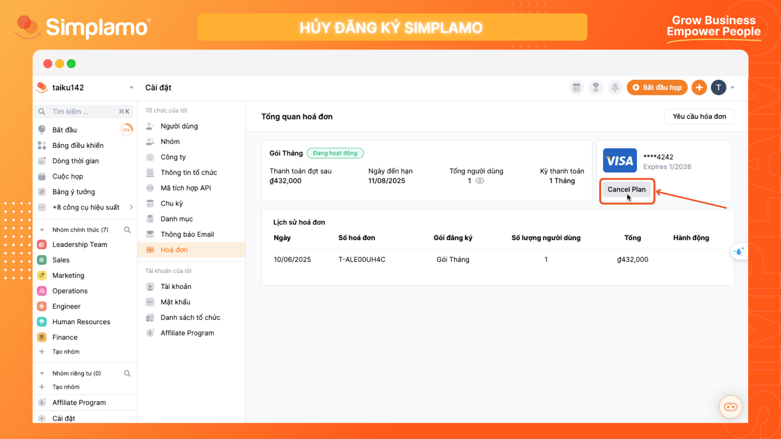Toggle the eye icon next to user count

[x=480, y=181]
